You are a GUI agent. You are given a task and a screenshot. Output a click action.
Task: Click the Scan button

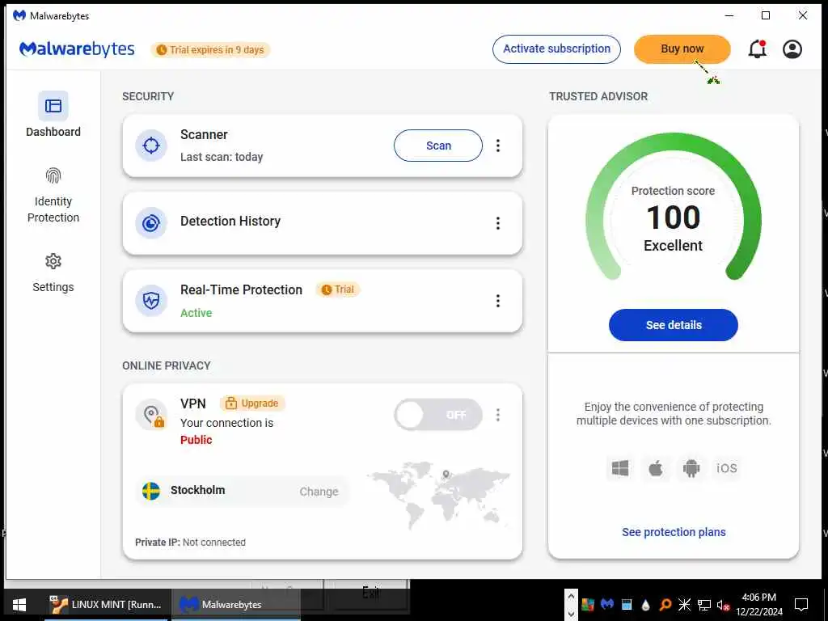[x=437, y=146]
